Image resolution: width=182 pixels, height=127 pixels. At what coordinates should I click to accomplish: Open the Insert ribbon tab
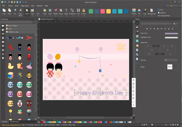click(x=17, y=5)
